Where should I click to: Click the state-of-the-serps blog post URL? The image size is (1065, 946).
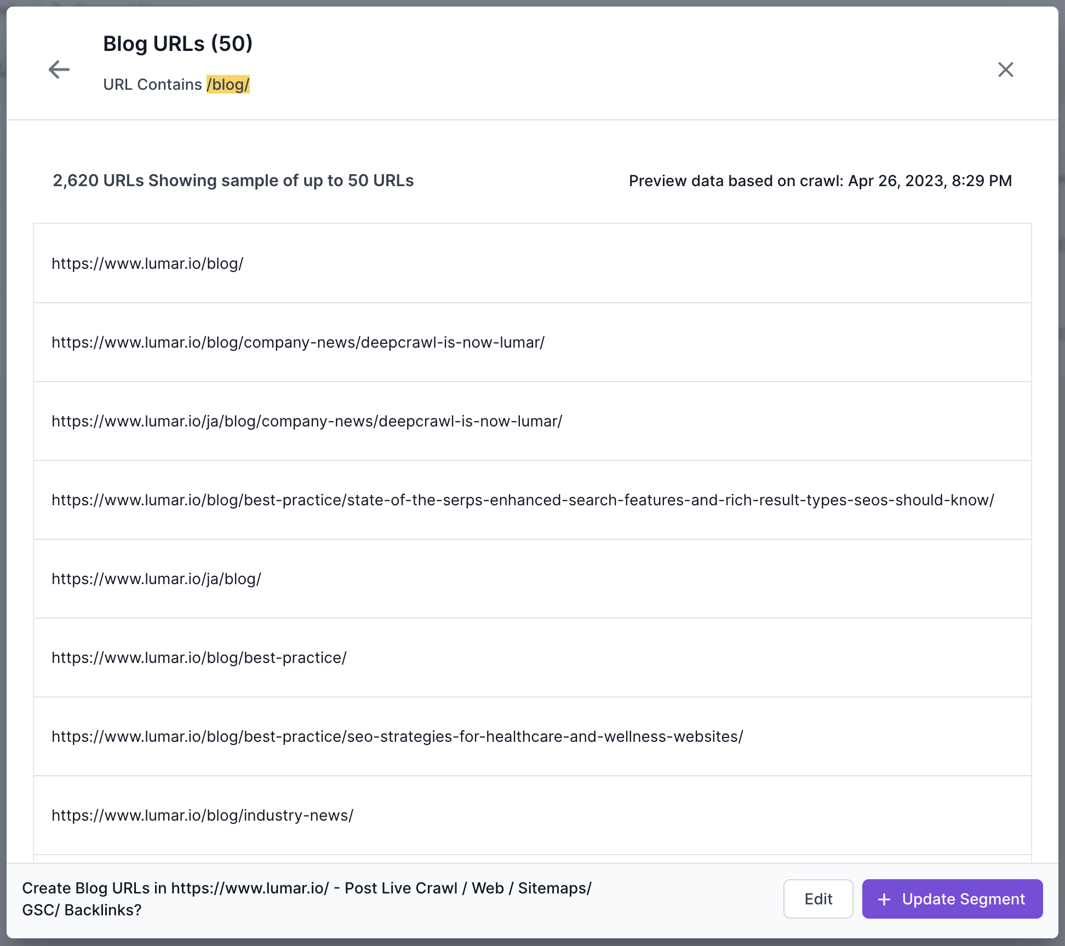pyautogui.click(x=523, y=500)
